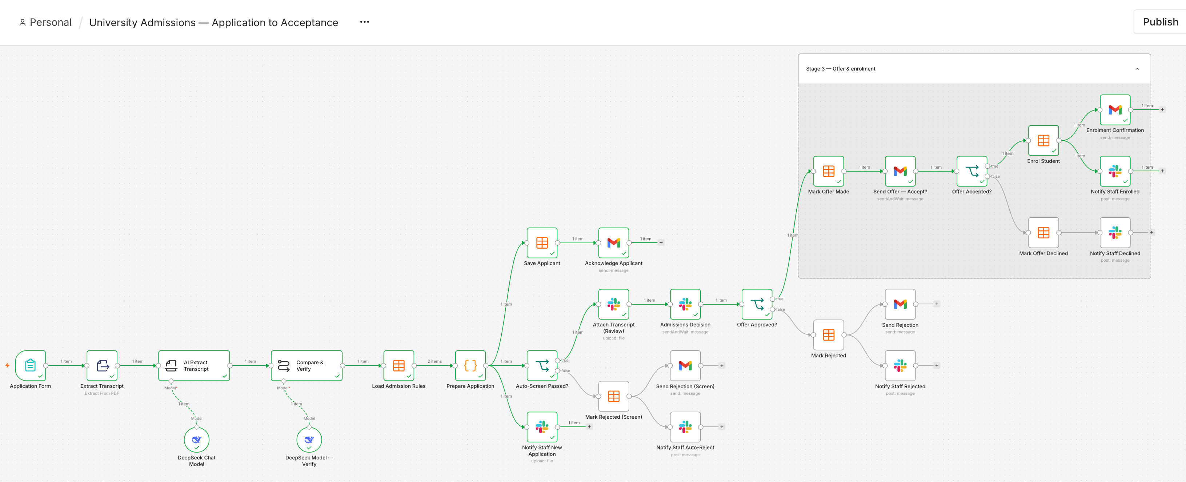Open the Mark Offer Declined node

point(1043,233)
